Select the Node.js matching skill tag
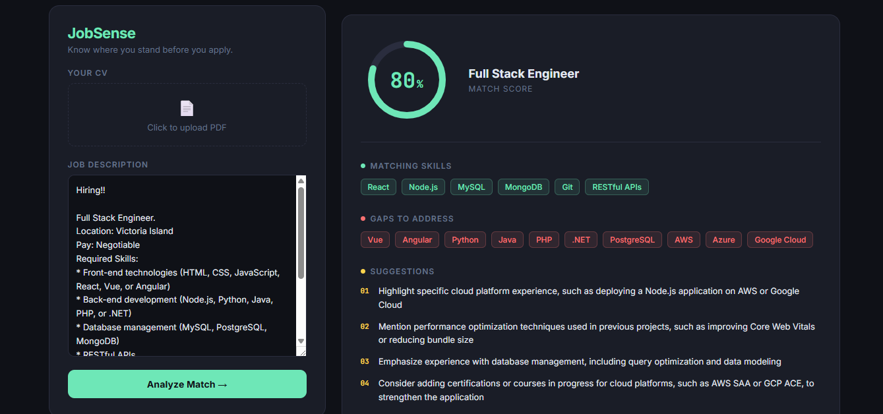Image resolution: width=883 pixels, height=414 pixels. (423, 187)
